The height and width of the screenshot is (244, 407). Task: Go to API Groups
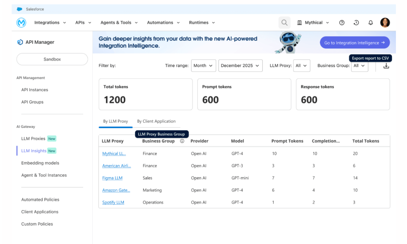coord(33,102)
